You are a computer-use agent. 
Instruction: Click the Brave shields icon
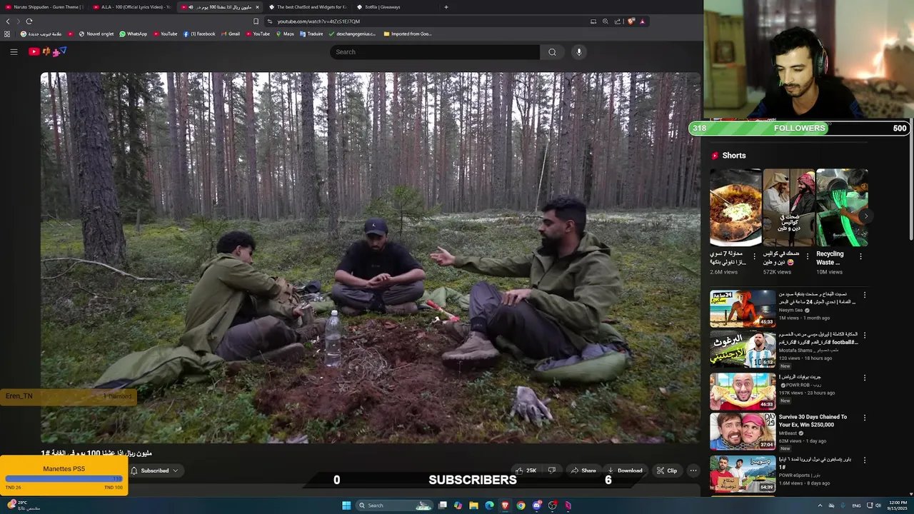click(631, 21)
